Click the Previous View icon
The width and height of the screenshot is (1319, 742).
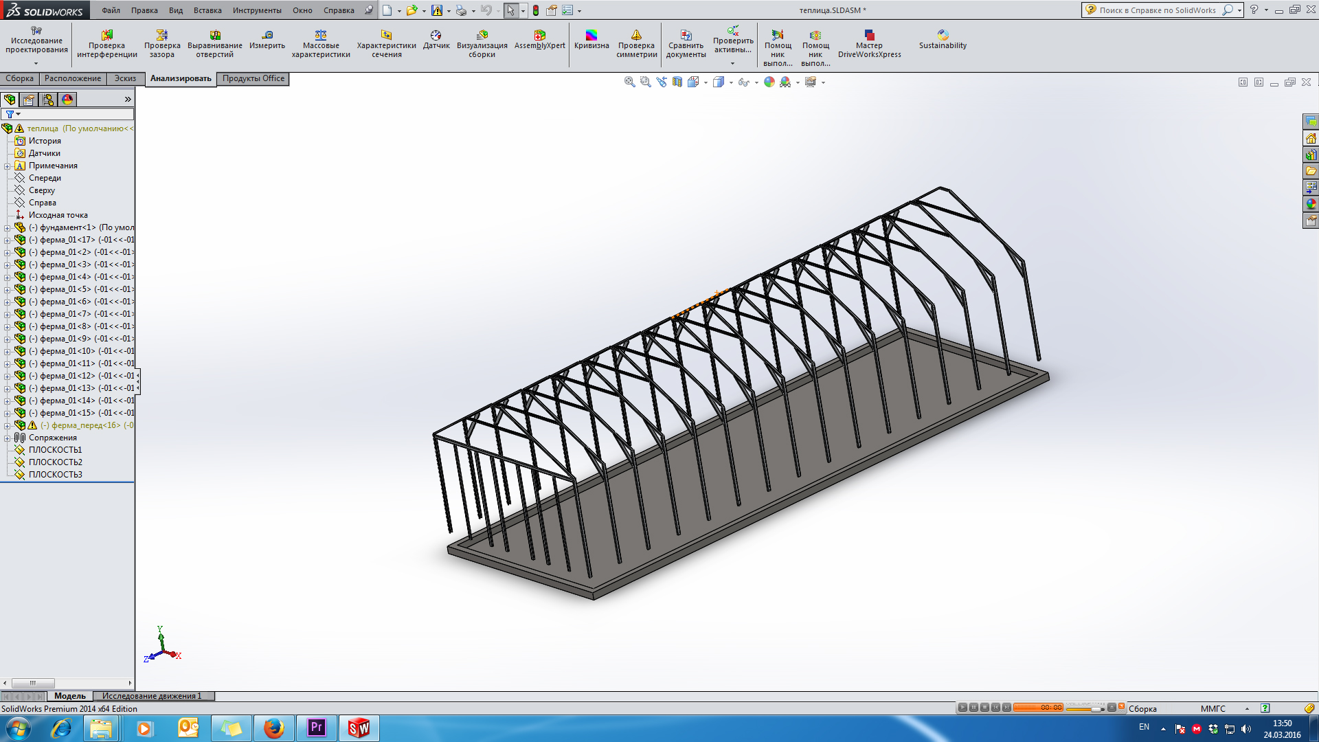coord(662,82)
